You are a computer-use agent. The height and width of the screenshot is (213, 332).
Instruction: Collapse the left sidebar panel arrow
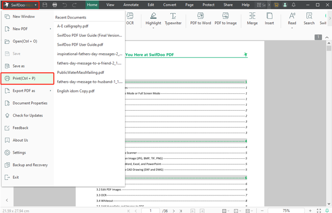[x=7, y=200]
